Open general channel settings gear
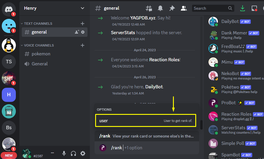264x159 pixels. [x=83, y=32]
